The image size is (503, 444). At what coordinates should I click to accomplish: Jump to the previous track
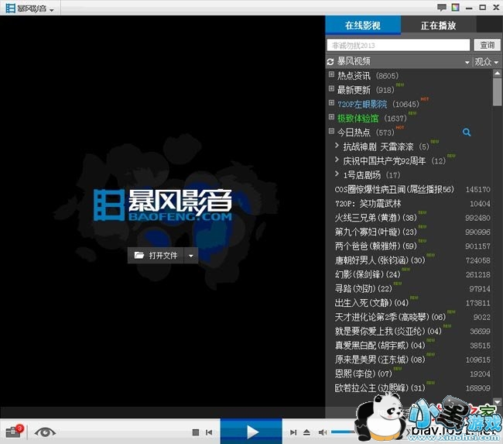(x=209, y=432)
